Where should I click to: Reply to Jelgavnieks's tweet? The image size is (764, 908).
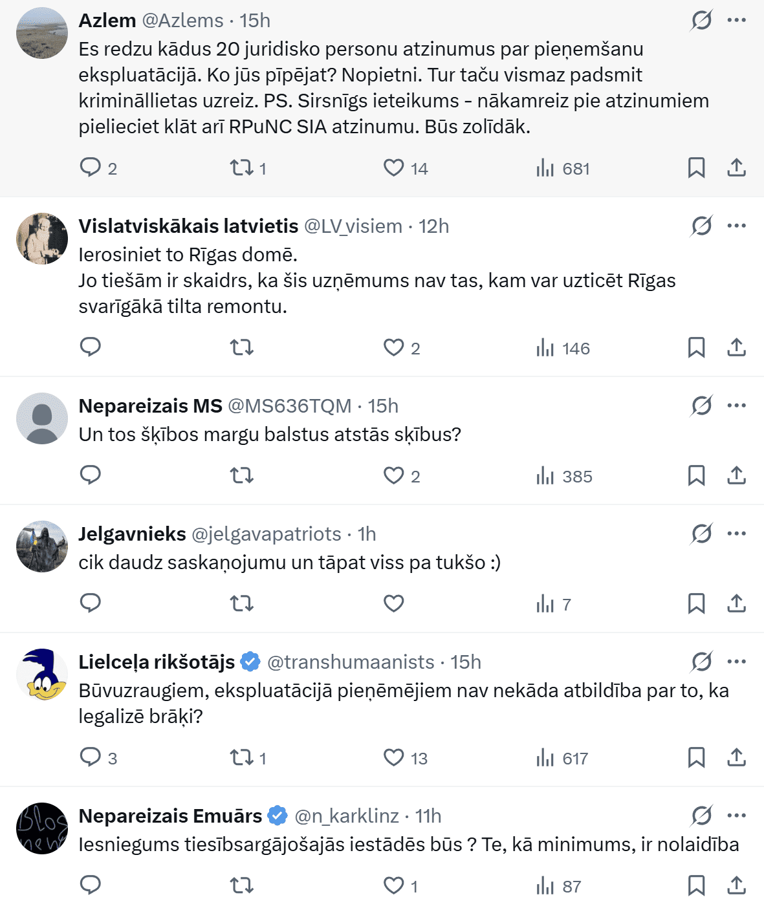click(91, 603)
